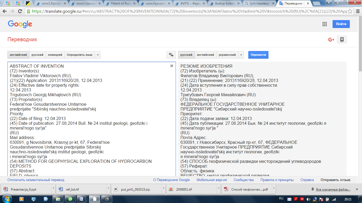Image resolution: width=362 pixels, height=203 pixels.
Task: Click the RU language indicator in tray
Action: coord(281,199)
